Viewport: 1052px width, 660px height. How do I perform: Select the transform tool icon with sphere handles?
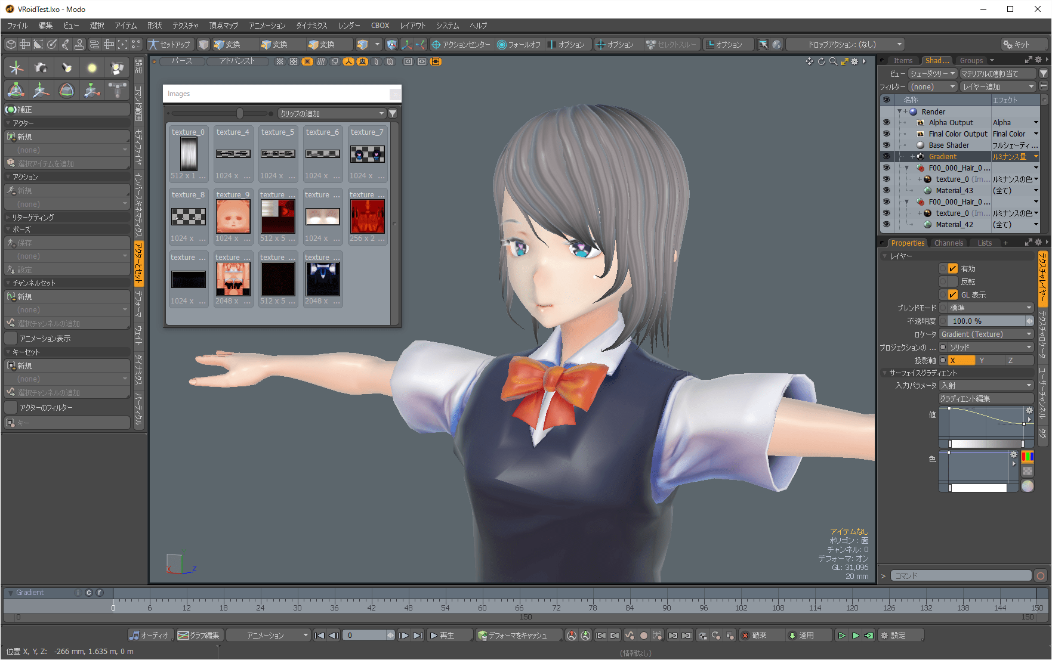point(16,90)
